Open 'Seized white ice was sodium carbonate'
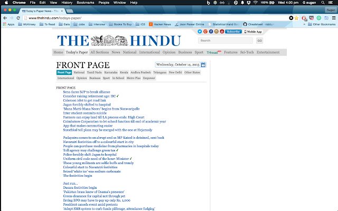 92,171
